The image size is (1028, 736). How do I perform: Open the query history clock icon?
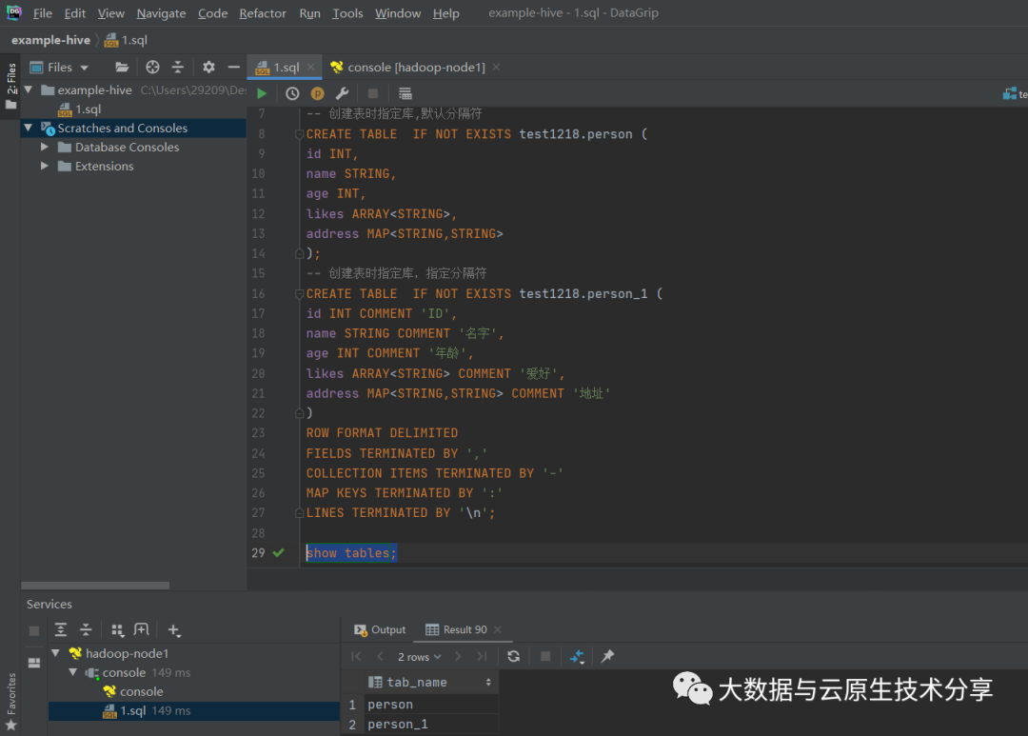(292, 93)
